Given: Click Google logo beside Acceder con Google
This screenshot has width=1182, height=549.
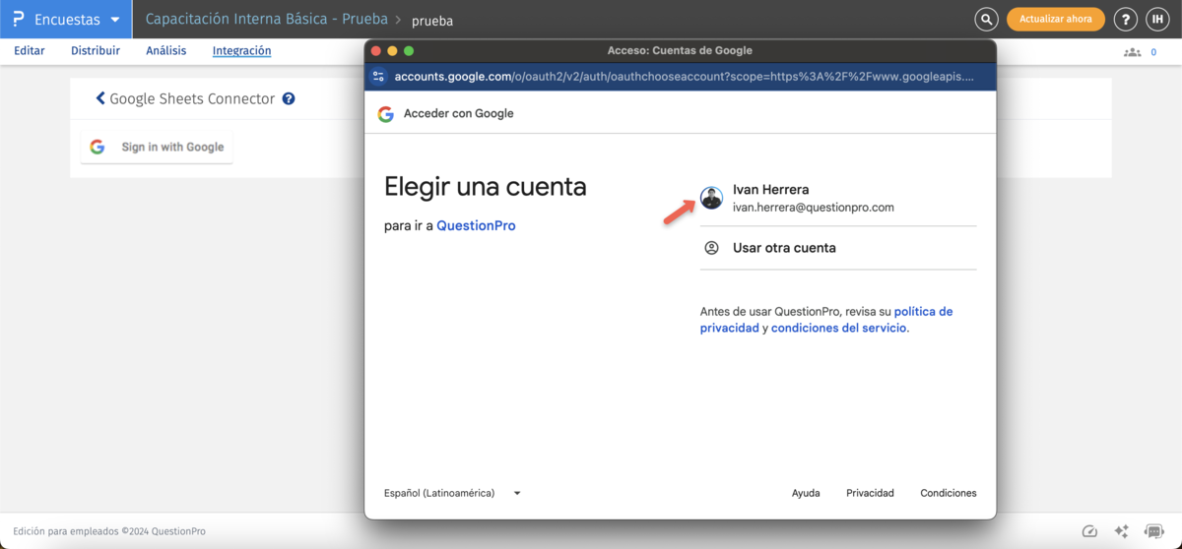Looking at the screenshot, I should pyautogui.click(x=386, y=113).
